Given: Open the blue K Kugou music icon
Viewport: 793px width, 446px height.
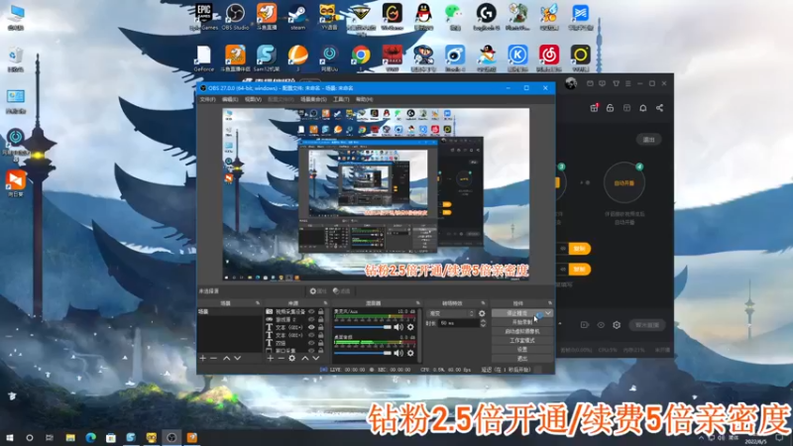Looking at the screenshot, I should click(x=517, y=56).
